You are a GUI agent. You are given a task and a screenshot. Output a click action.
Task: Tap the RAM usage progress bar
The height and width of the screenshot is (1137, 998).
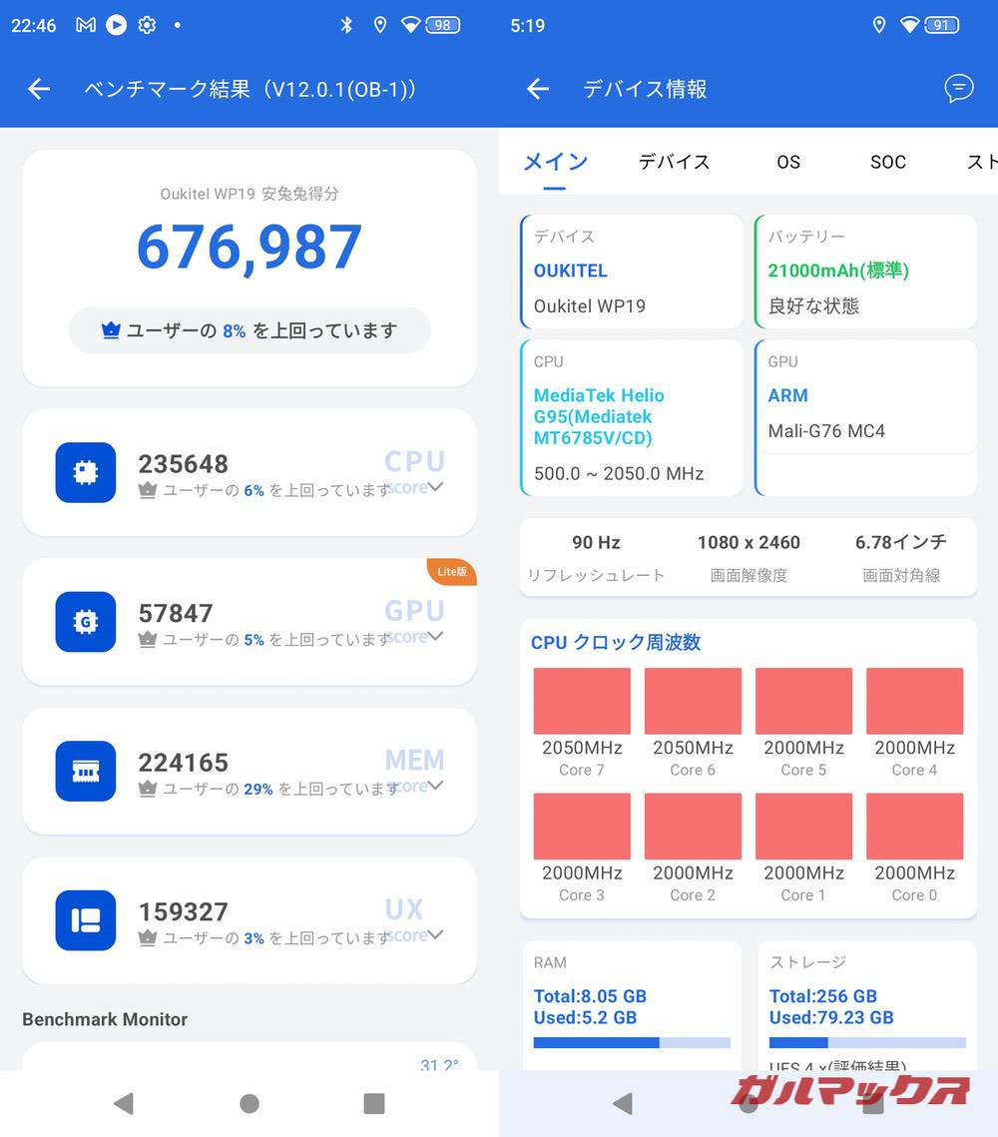(632, 1043)
